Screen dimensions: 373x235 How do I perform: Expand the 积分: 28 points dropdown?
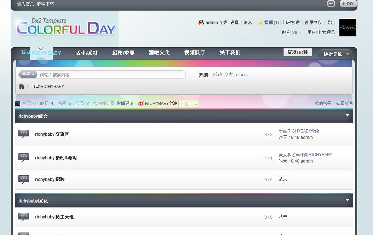(x=291, y=33)
